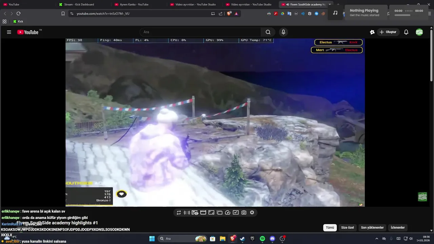Screen dimensions: 434x244
Task: Open the Kick bookmark
Action: [18, 21]
